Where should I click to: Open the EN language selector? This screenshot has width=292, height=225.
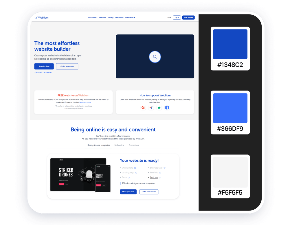tap(169, 17)
